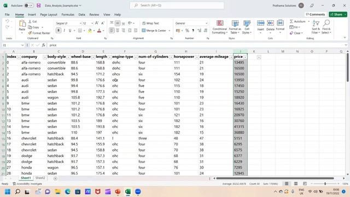Switch to the Insert tab
The height and width of the screenshot is (197, 350).
point(32,15)
